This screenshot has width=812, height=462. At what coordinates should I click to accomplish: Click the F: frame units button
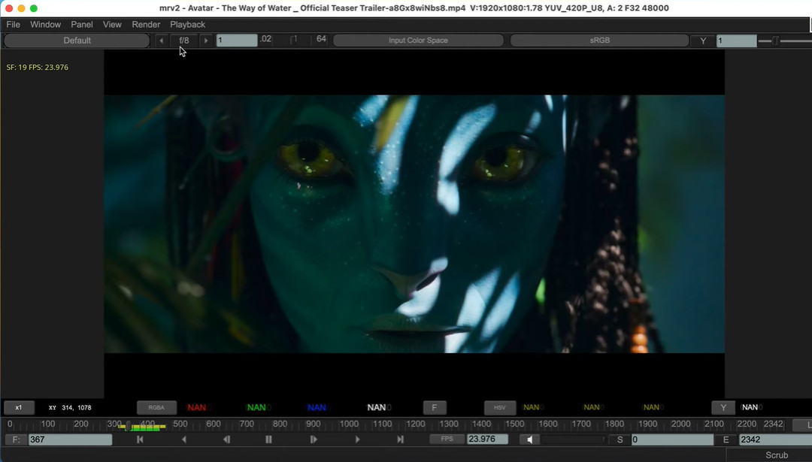[16, 439]
